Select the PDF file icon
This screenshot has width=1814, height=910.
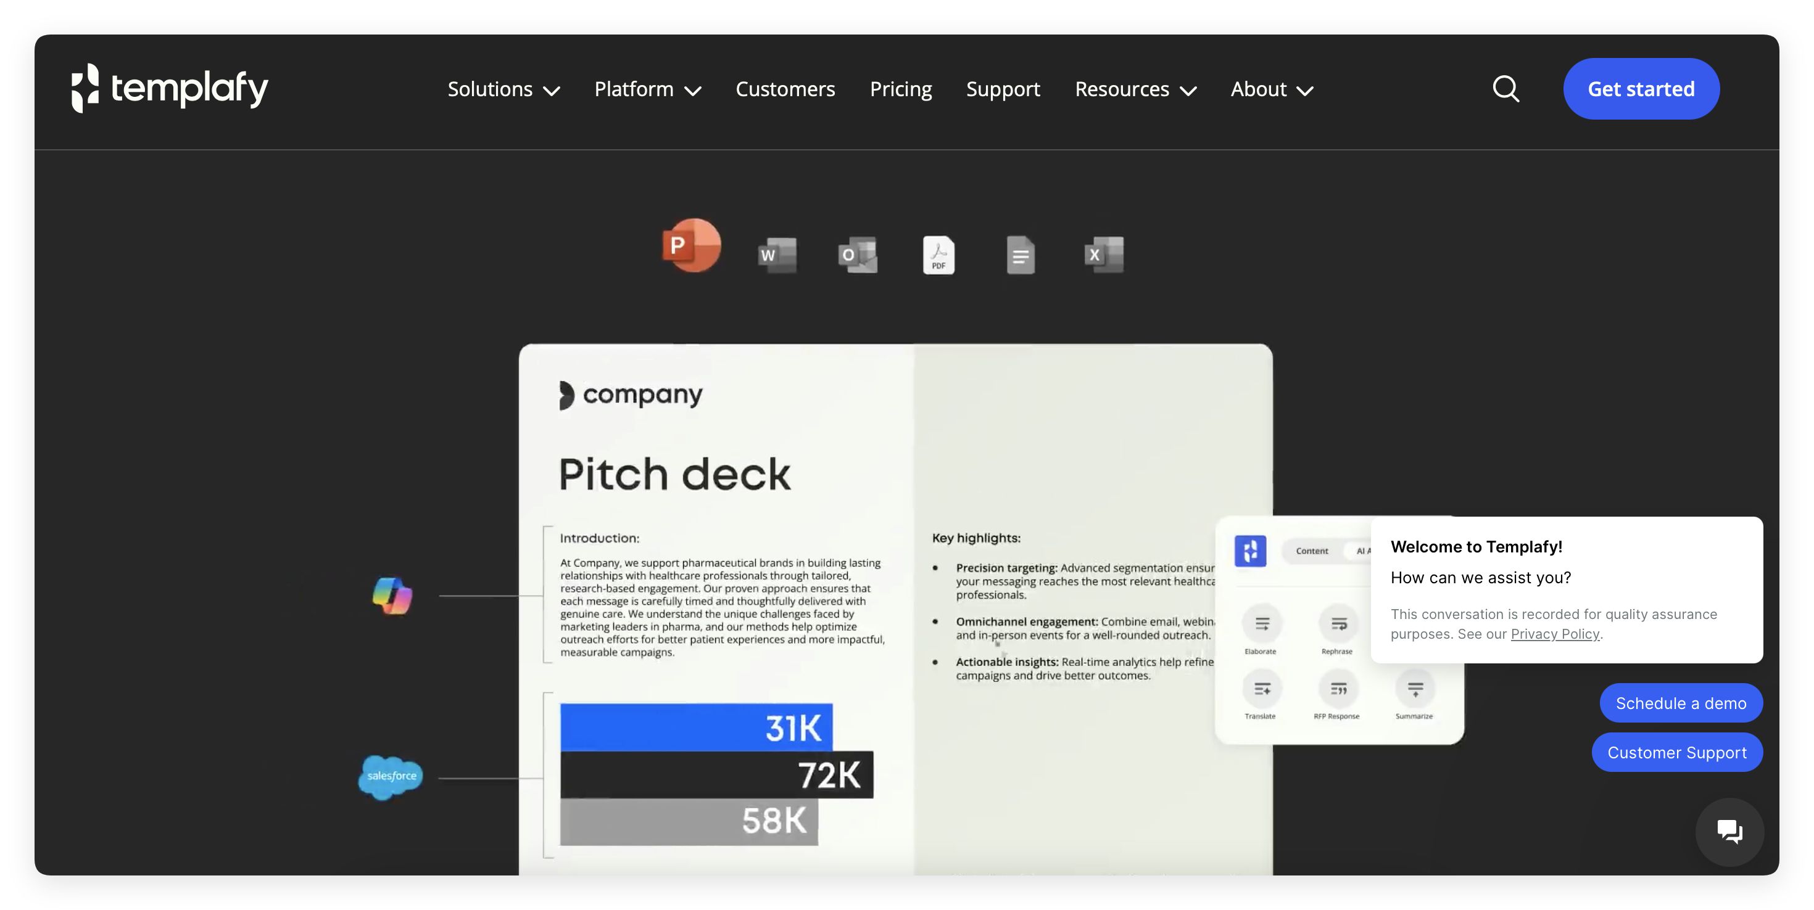coord(938,255)
